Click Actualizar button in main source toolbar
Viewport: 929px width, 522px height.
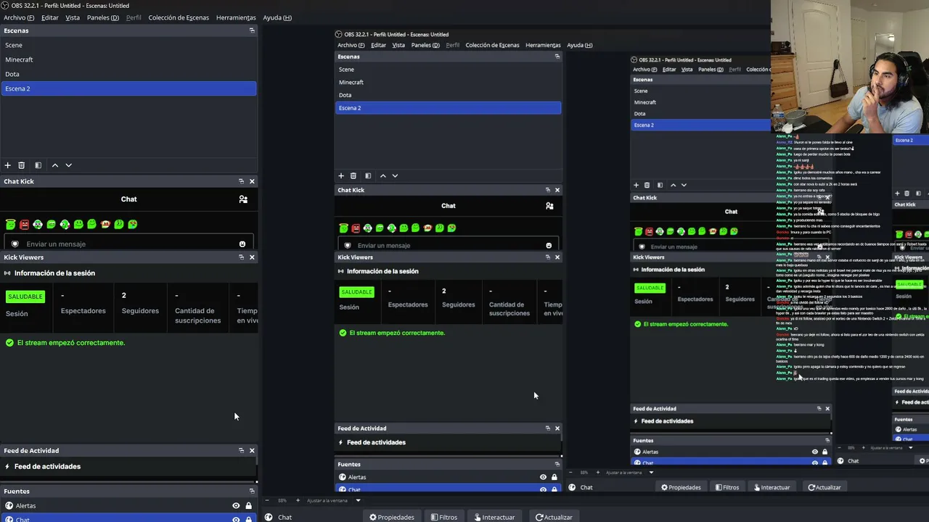click(x=554, y=517)
